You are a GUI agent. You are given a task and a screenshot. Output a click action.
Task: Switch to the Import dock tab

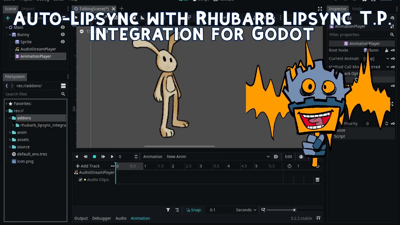[x=28, y=9]
